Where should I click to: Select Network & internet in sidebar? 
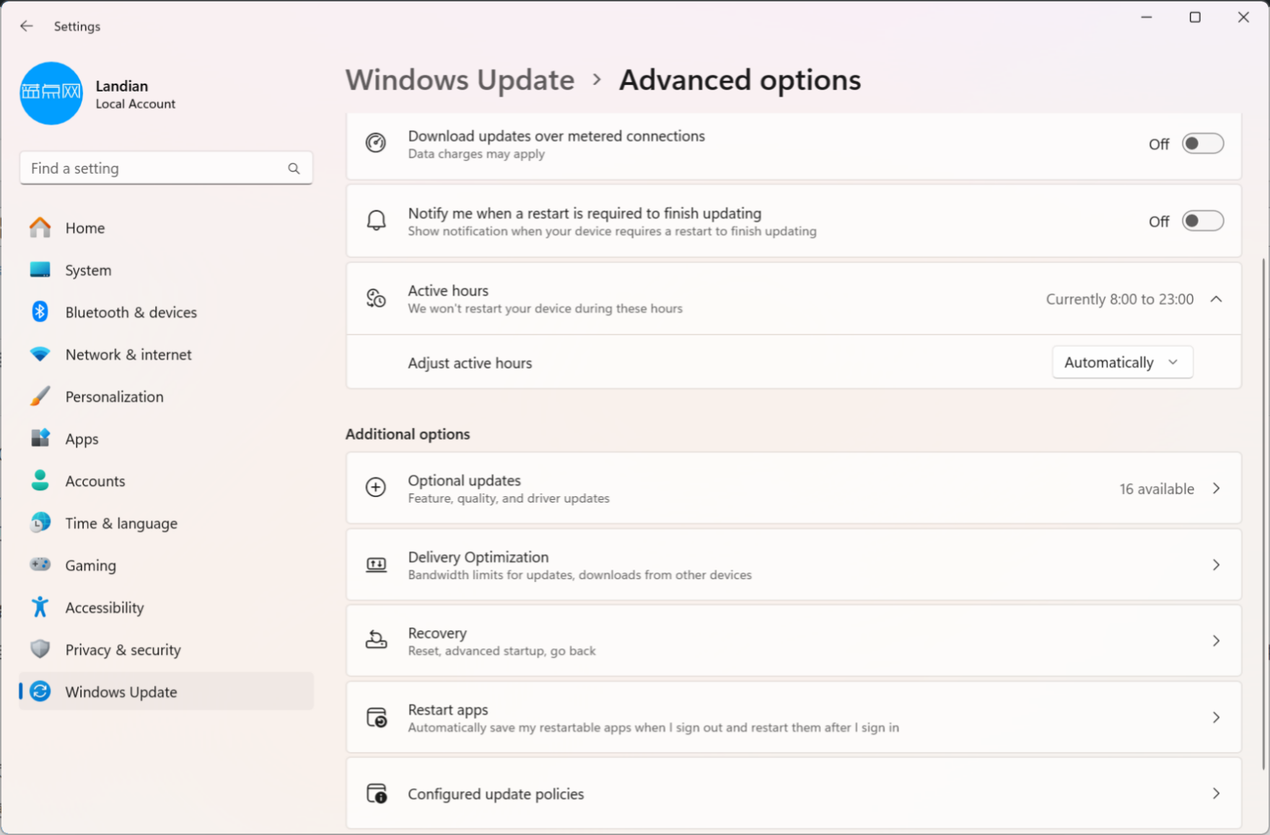pyautogui.click(x=166, y=354)
